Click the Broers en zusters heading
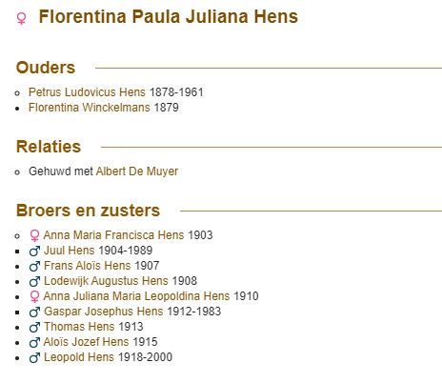Screen dimensions: 442x383 (88, 211)
